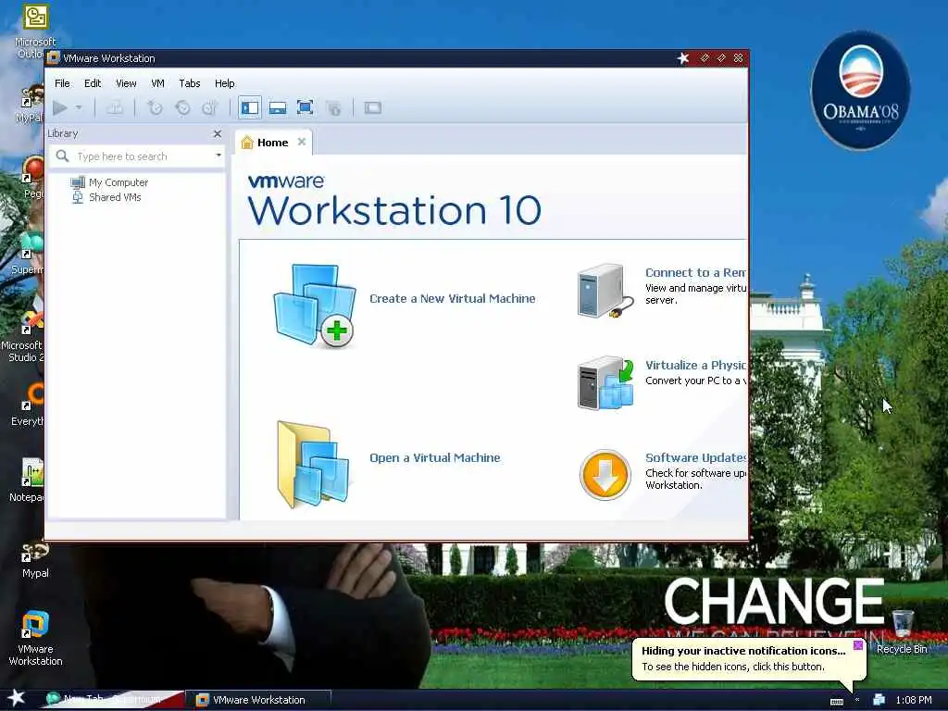This screenshot has height=711, width=948.
Task: Toggle the Show Library panel toolbar button
Action: pyautogui.click(x=250, y=108)
